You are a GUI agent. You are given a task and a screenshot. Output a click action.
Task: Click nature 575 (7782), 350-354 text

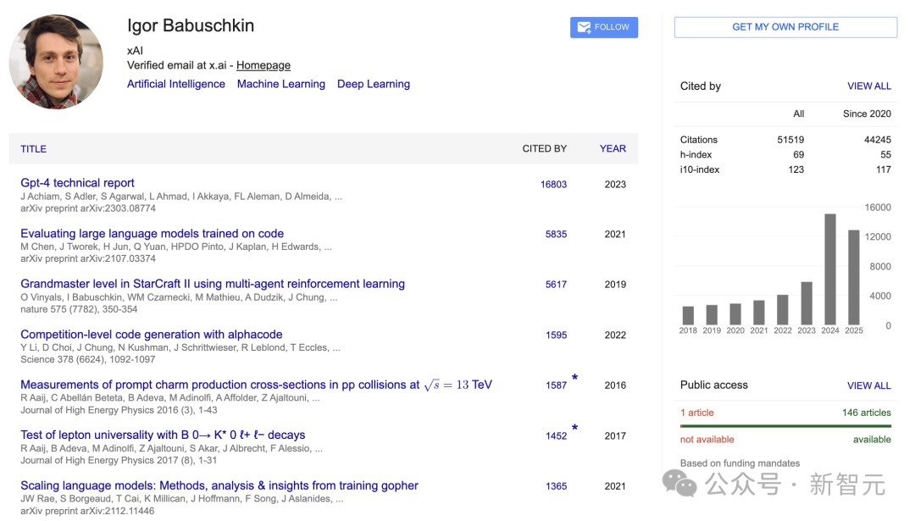coord(79,309)
